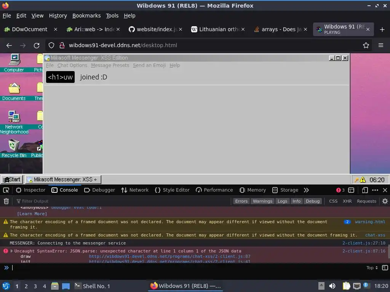Open the Memory panel

coord(253,190)
